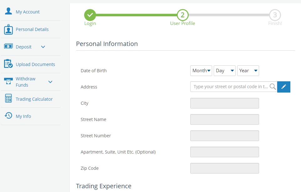Viewport: 301px width, 192px height.
Task: Click the Login completed step circle
Action: tap(90, 15)
